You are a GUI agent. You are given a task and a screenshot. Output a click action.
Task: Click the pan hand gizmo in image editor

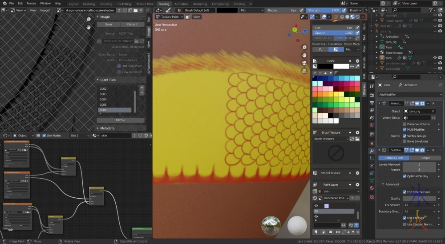click(x=89, y=27)
